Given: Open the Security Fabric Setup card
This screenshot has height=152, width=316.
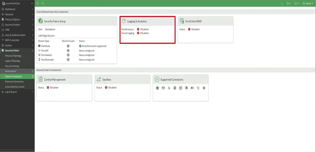Looking at the screenshot, I should coord(77,40).
